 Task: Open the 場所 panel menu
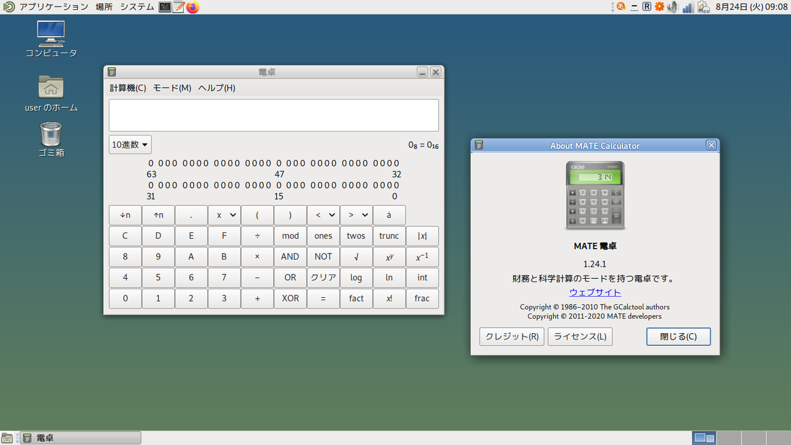click(x=104, y=7)
